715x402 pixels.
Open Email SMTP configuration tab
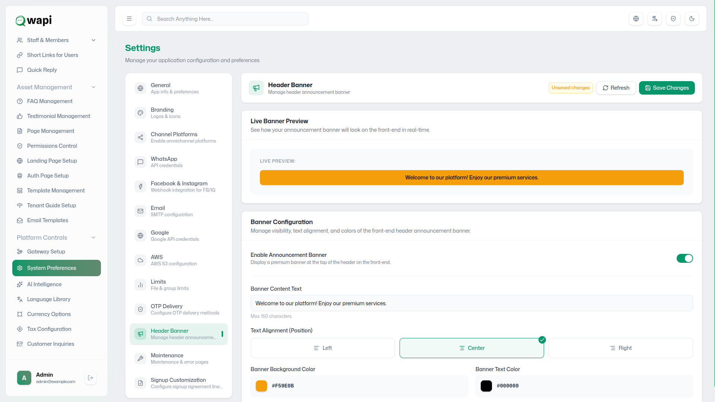pyautogui.click(x=179, y=211)
